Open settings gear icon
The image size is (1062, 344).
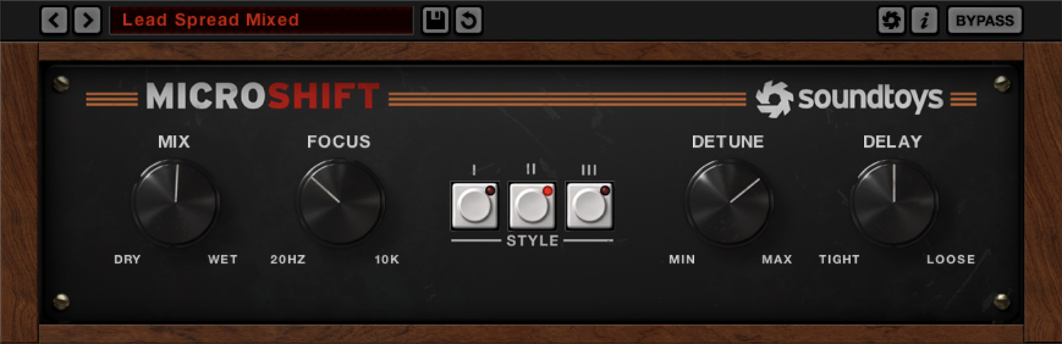[891, 20]
